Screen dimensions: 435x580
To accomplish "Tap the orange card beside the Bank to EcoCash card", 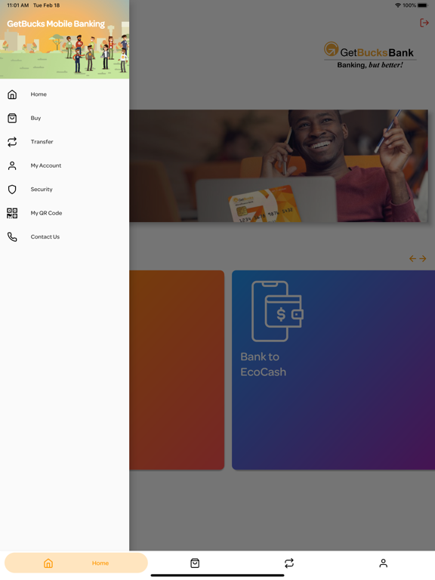I will (177, 370).
